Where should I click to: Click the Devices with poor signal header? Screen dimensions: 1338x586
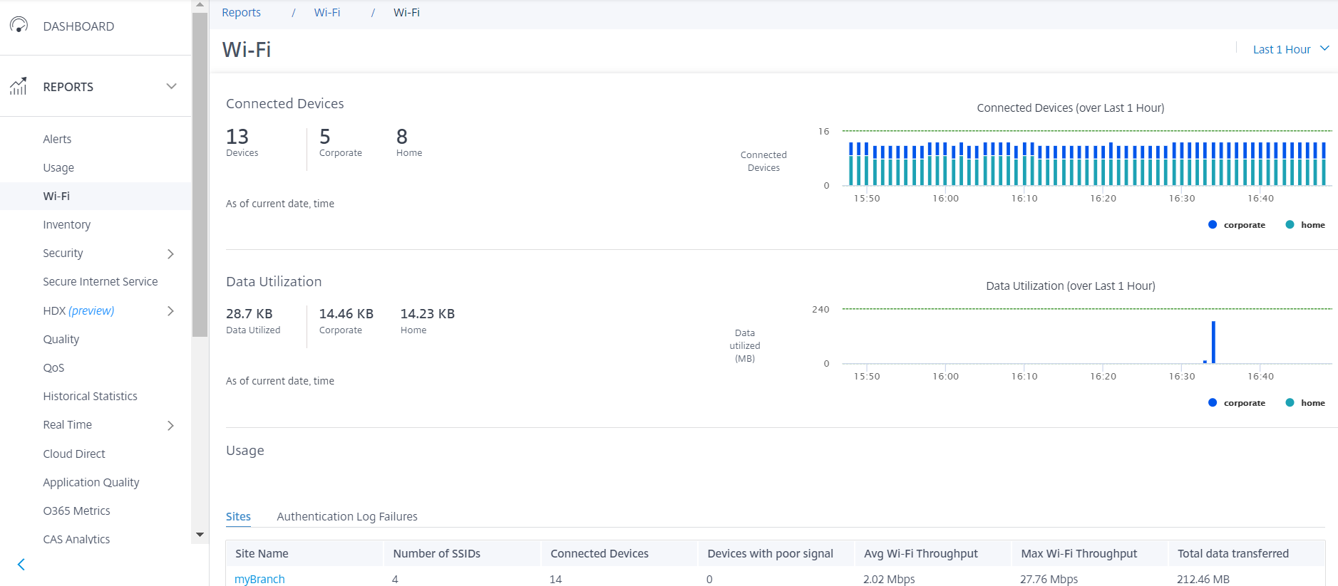[x=776, y=553]
